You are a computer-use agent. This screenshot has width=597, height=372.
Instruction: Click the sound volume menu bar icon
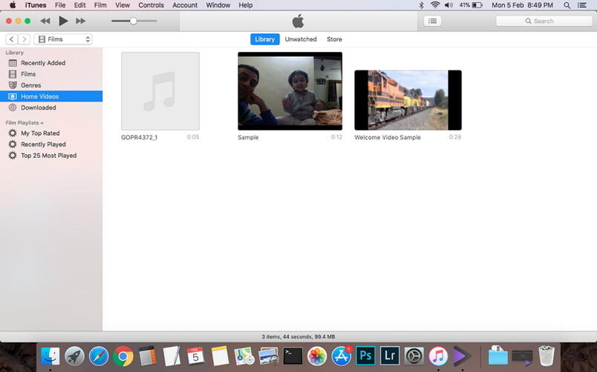(449, 5)
